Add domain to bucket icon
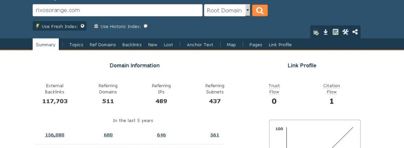The height and width of the screenshot is (148, 404). pyautogui.click(x=316, y=32)
